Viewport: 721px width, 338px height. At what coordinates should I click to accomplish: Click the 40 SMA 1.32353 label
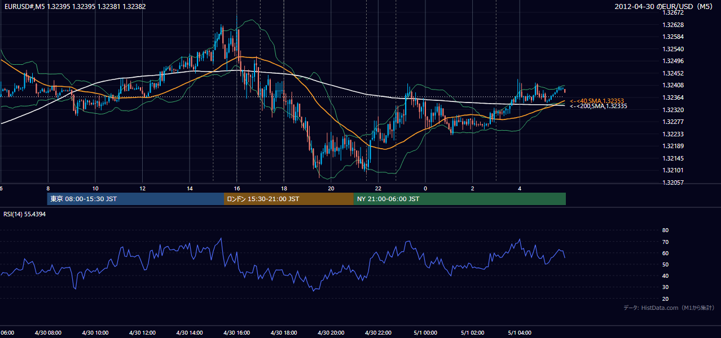pyautogui.click(x=596, y=100)
